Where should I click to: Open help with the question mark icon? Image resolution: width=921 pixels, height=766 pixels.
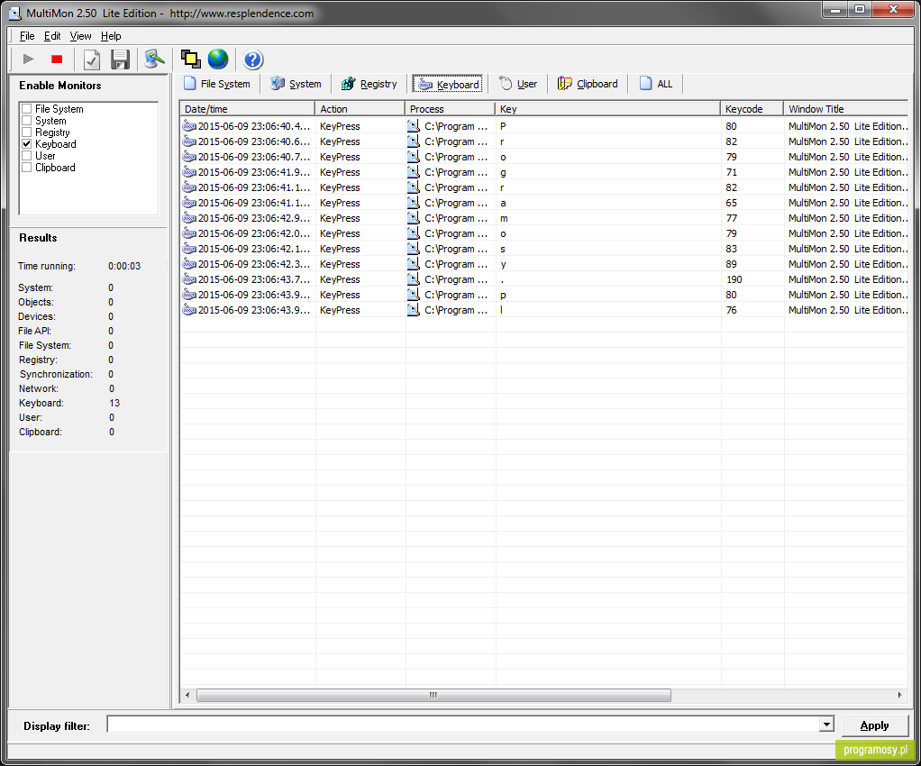pos(253,59)
